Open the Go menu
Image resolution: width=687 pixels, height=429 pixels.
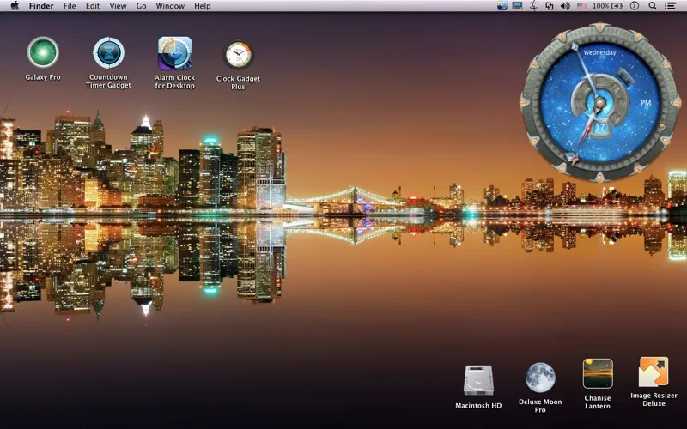click(141, 6)
